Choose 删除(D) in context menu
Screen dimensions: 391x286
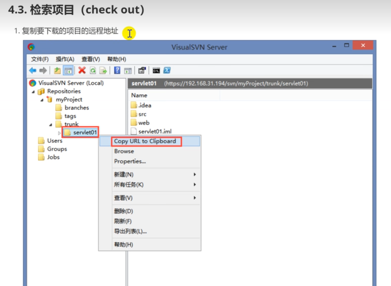(150, 211)
